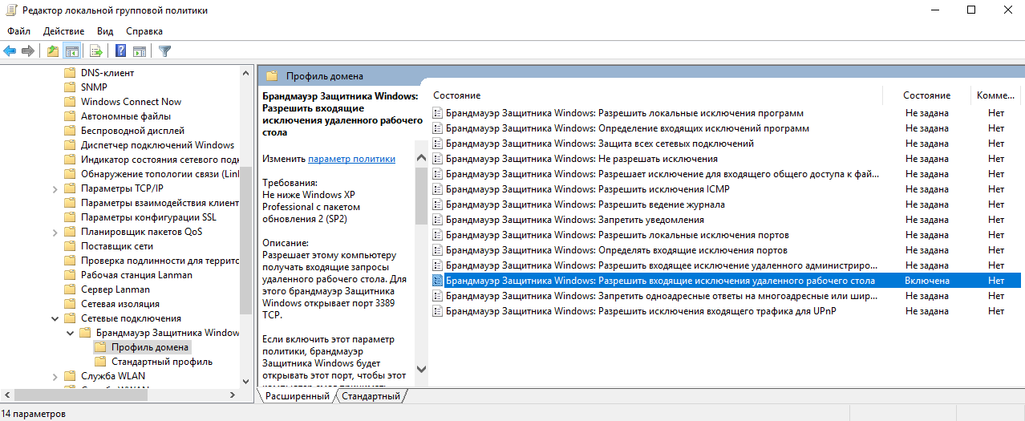Image resolution: width=1025 pixels, height=421 pixels.
Task: Open the Действие menu
Action: tap(63, 30)
